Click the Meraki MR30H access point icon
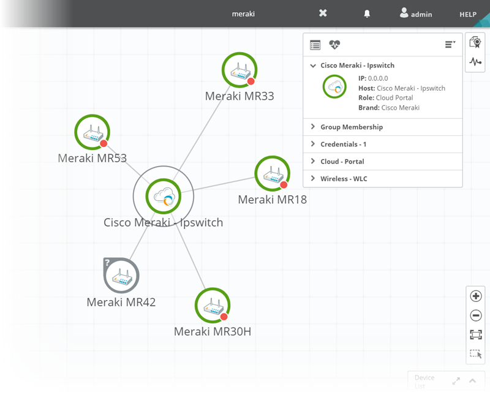Viewport: 490px width, 395px height. [x=212, y=306]
